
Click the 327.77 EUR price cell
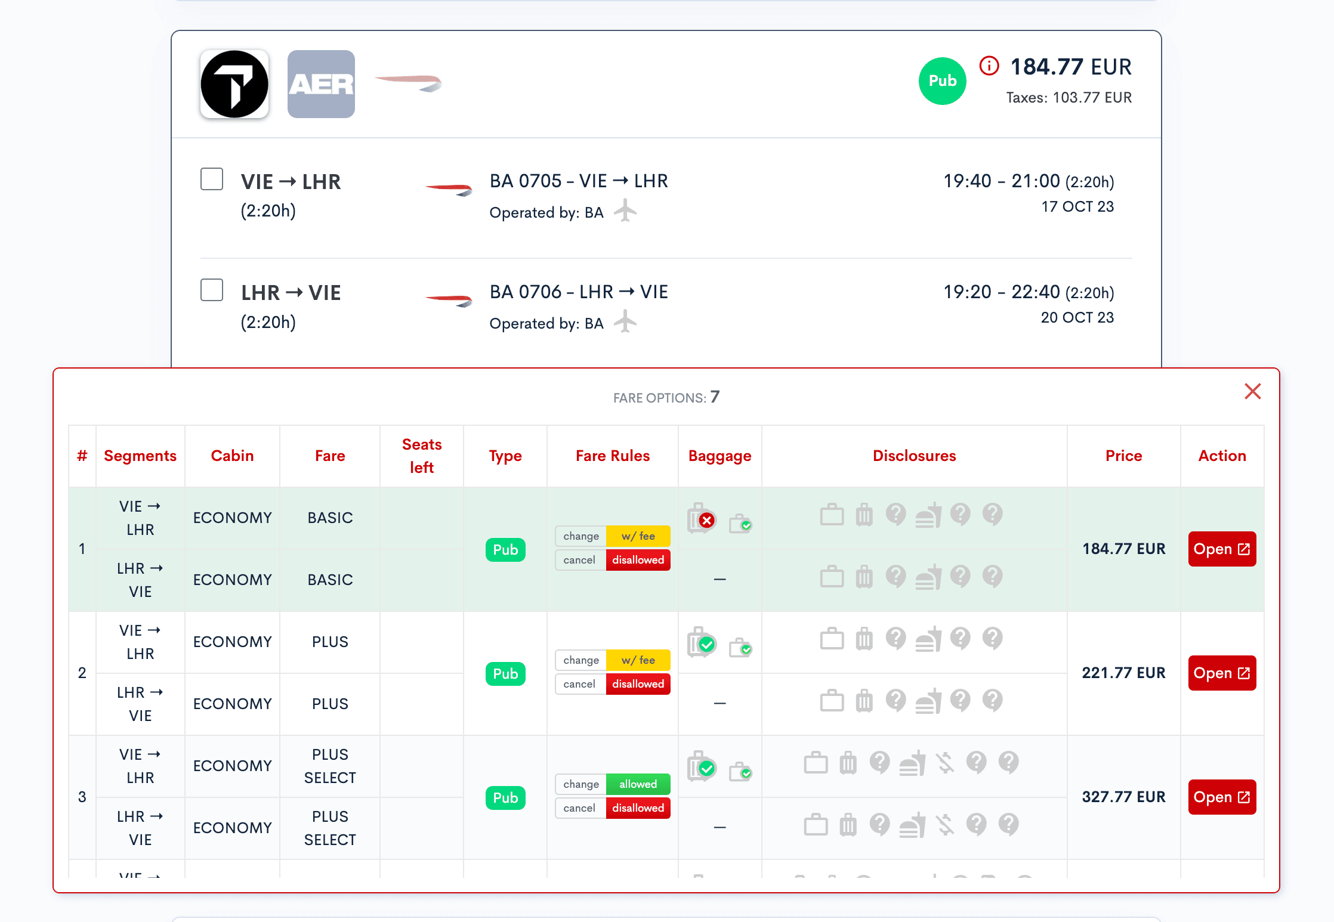point(1123,797)
